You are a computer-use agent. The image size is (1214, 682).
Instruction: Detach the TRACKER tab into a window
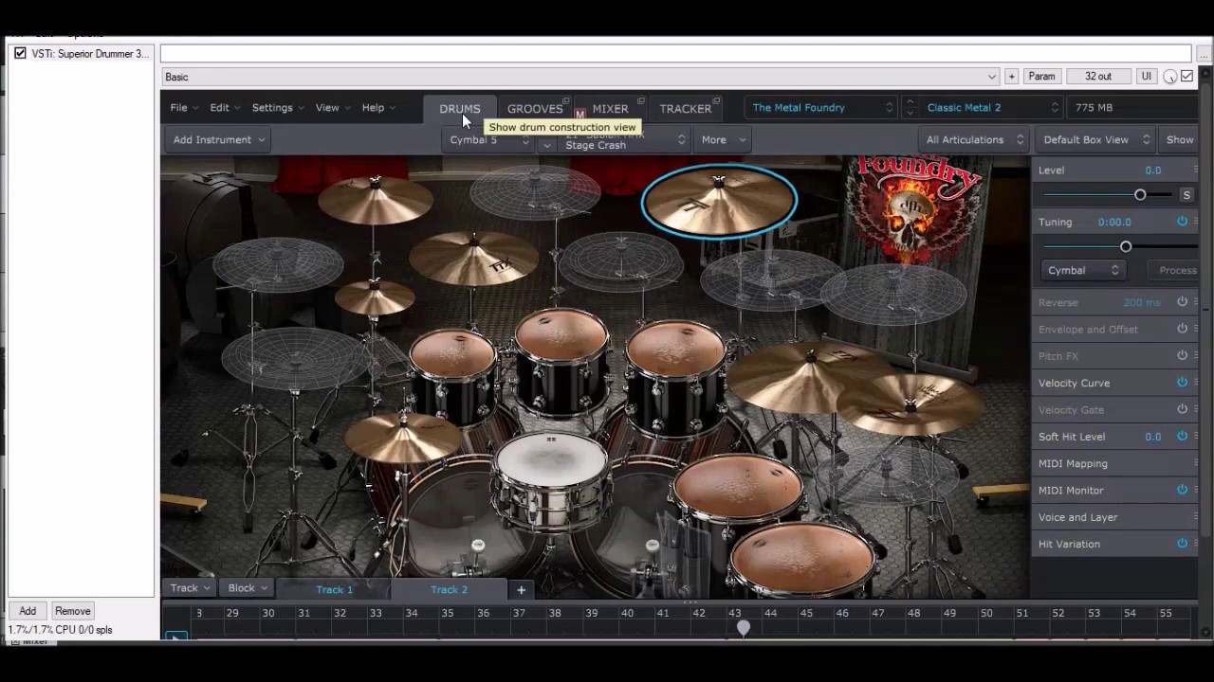point(716,100)
